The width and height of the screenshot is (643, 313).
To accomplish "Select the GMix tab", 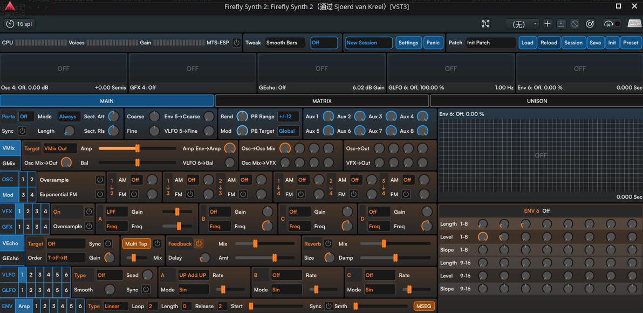I will pos(9,164).
